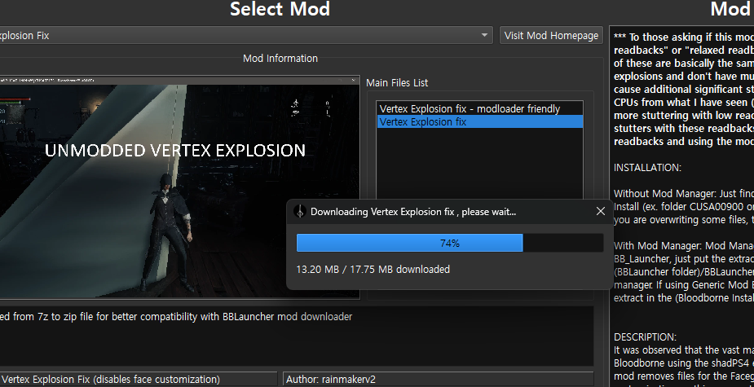Click the unmodded vertex explosion preview image
This screenshot has width=754, height=387.
(x=179, y=187)
